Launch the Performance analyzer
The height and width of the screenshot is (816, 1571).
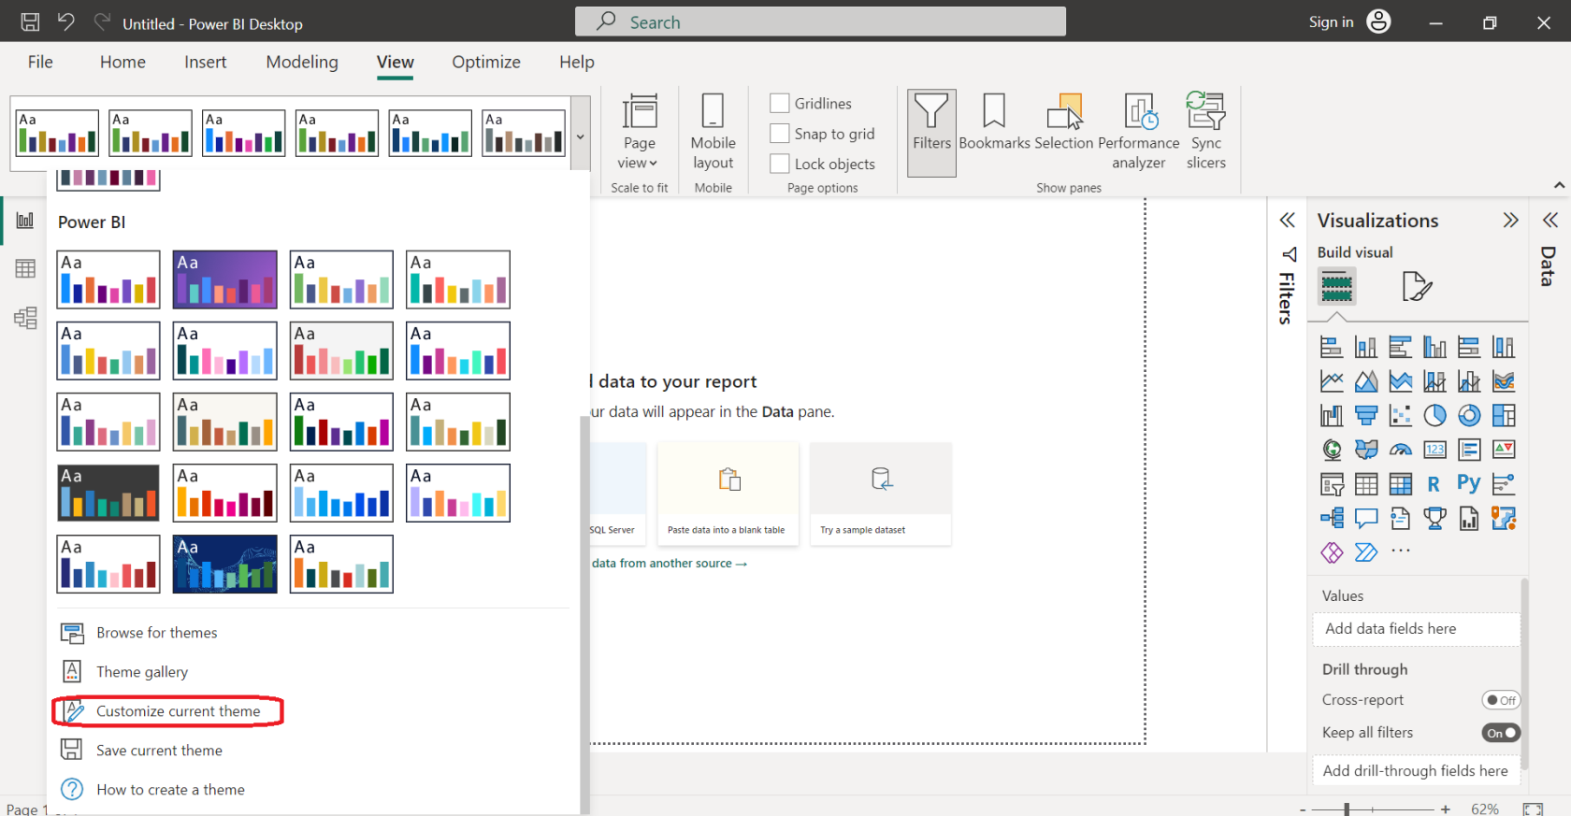pyautogui.click(x=1138, y=131)
